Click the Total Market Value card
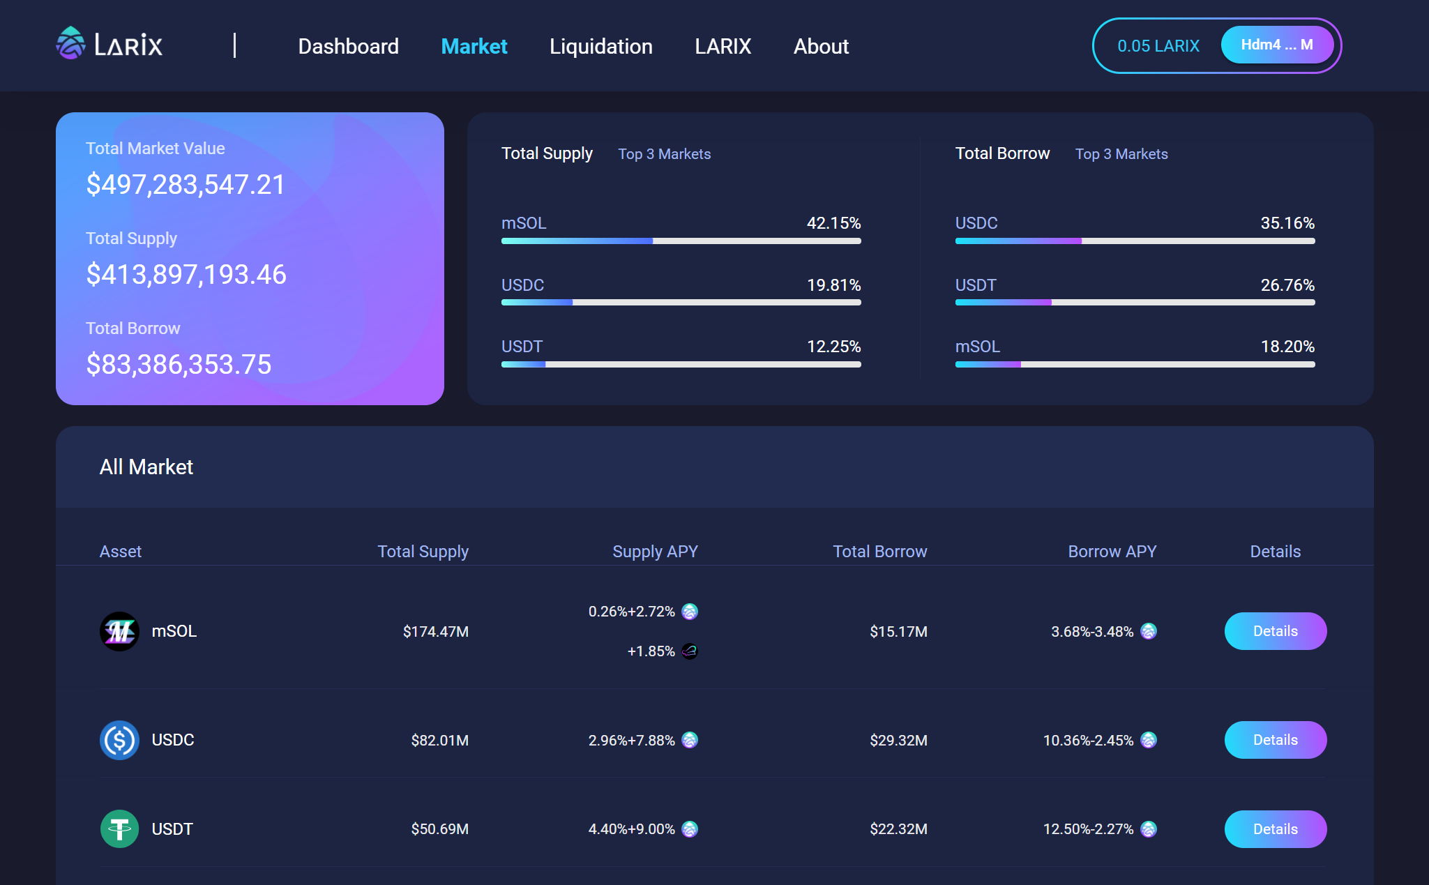Image resolution: width=1429 pixels, height=885 pixels. pos(250,258)
